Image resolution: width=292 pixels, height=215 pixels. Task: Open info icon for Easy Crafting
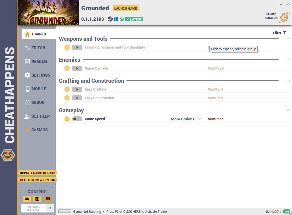(67, 89)
